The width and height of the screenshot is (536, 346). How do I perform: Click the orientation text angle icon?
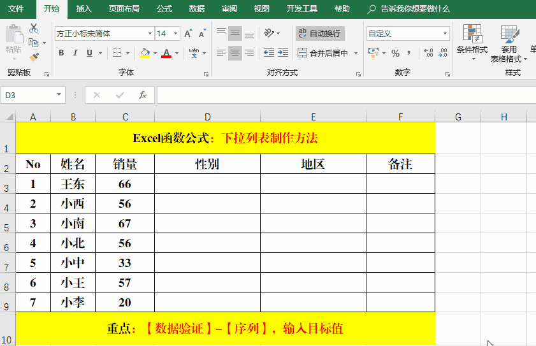[270, 33]
